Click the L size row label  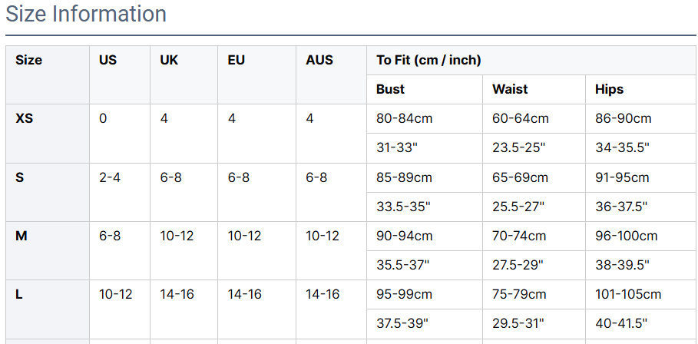(19, 294)
